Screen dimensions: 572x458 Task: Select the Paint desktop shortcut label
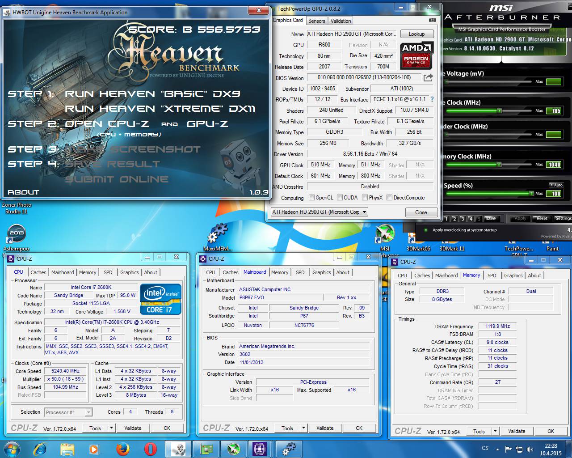click(x=552, y=249)
